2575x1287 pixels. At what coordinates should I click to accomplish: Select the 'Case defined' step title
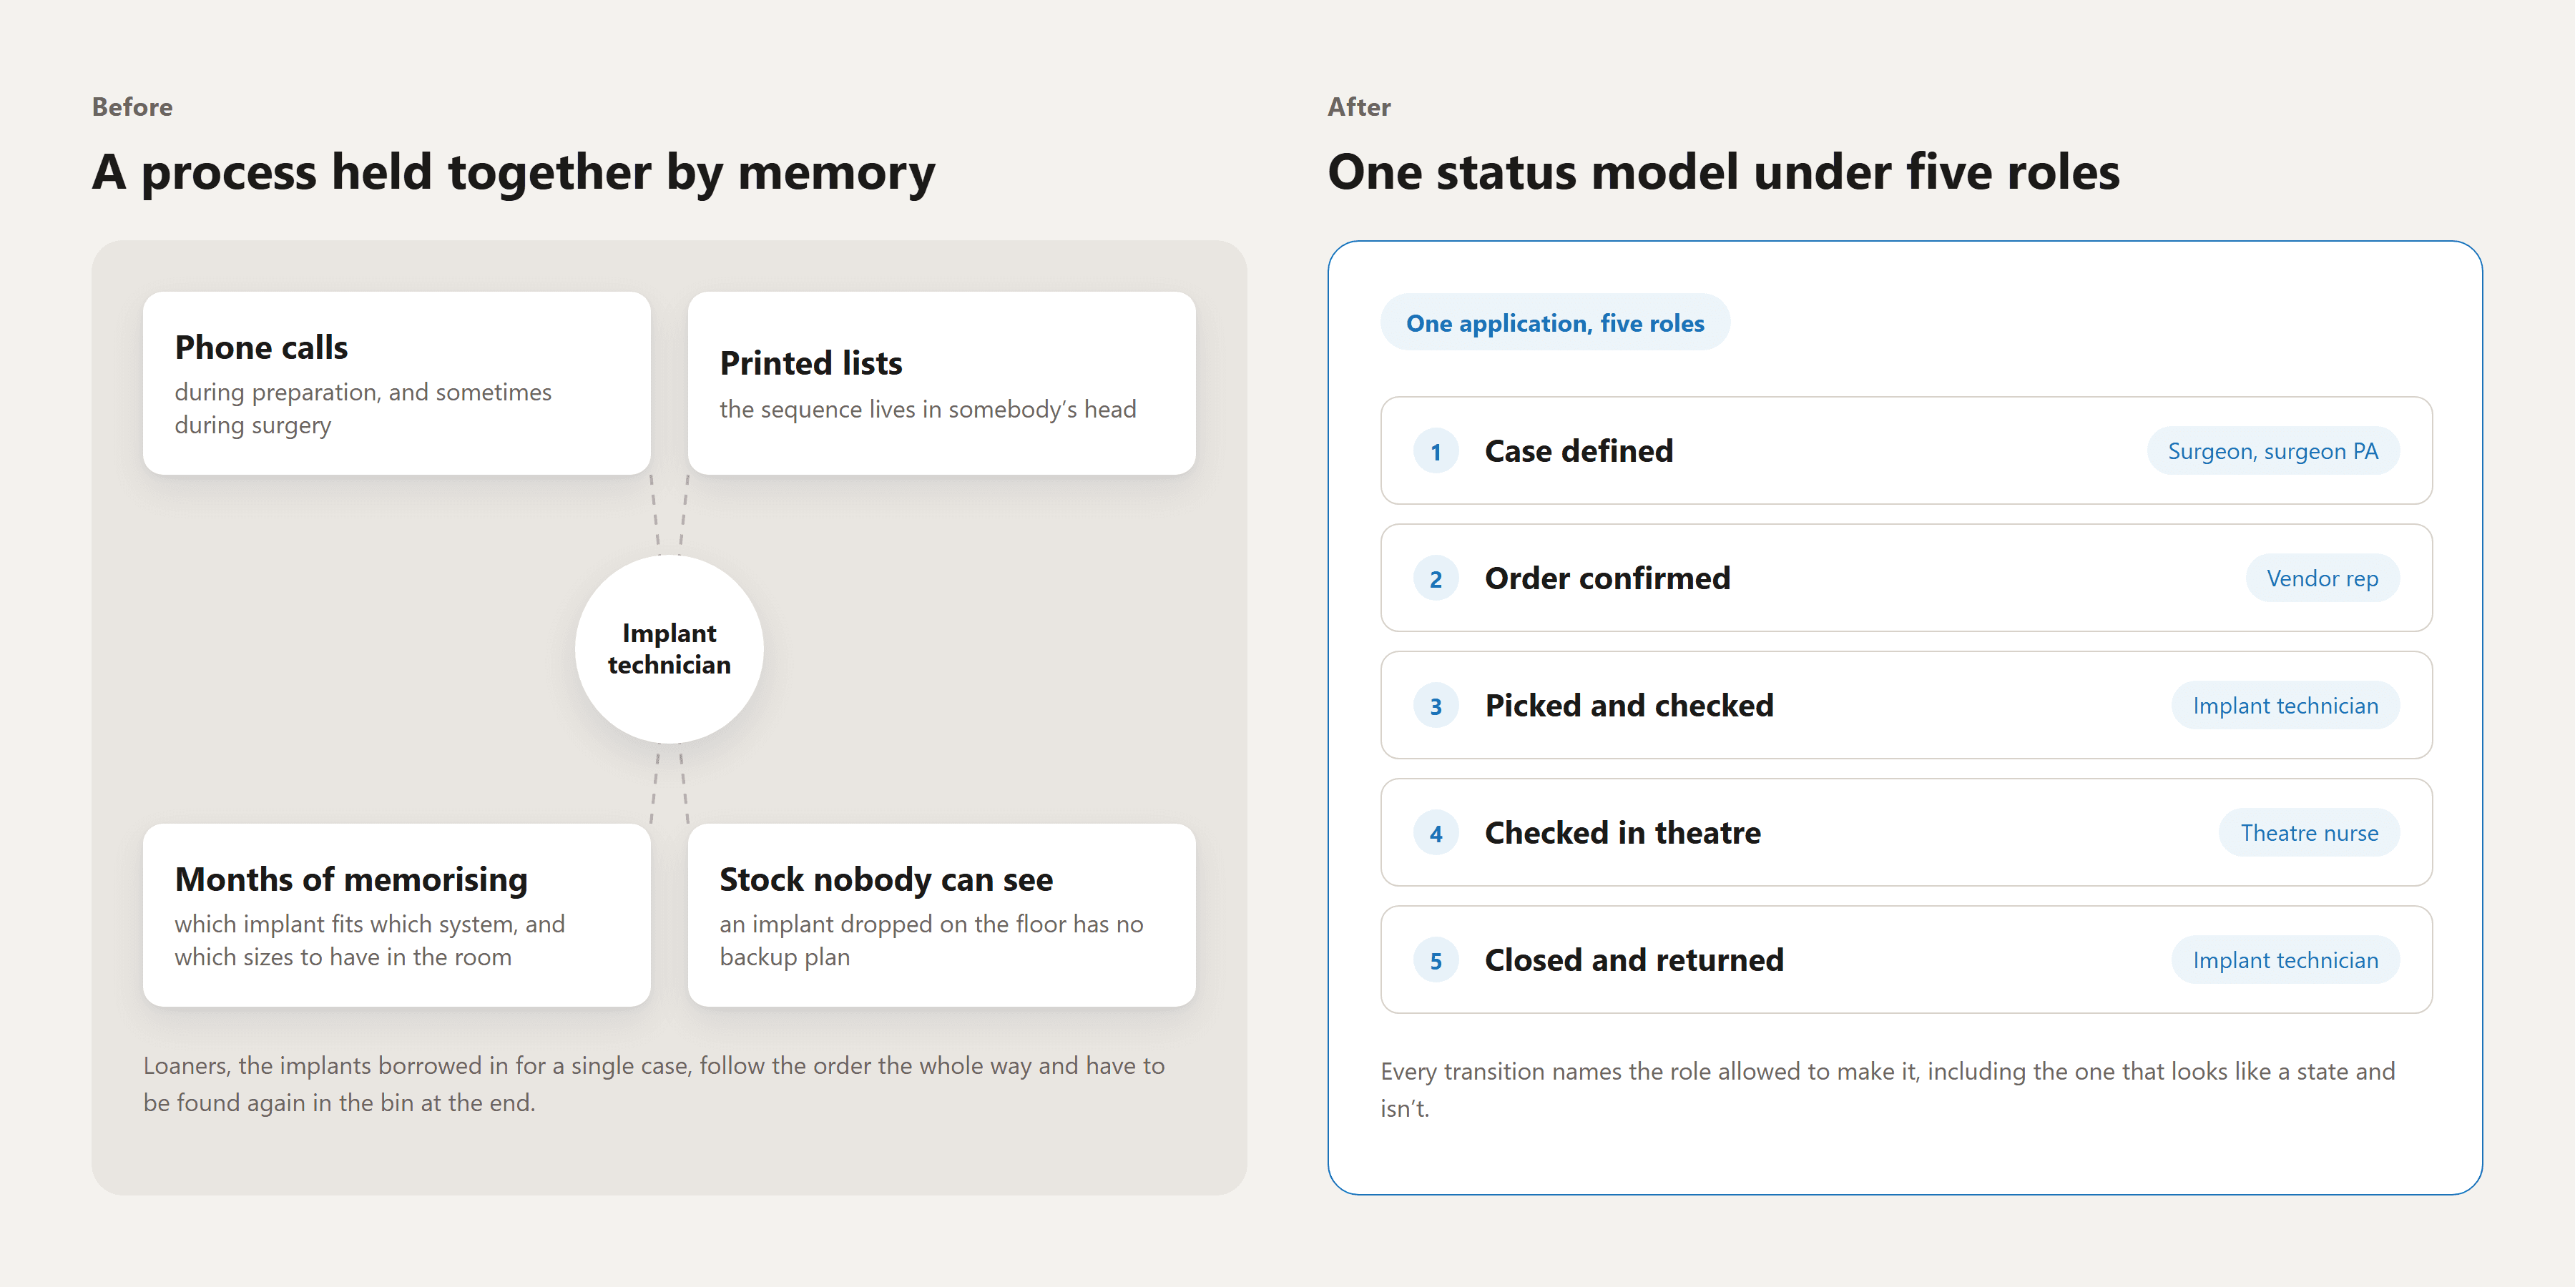coord(1579,450)
